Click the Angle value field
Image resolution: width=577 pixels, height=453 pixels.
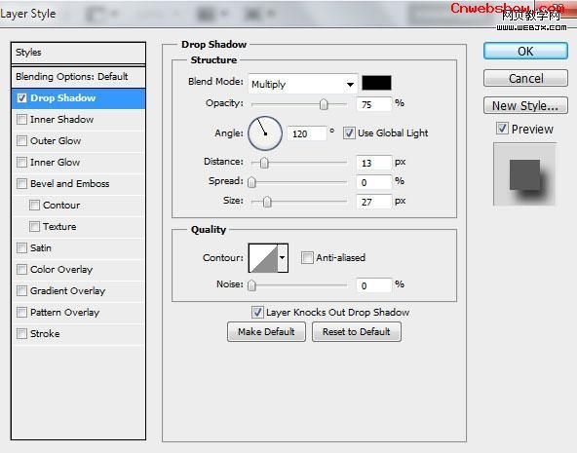[307, 133]
